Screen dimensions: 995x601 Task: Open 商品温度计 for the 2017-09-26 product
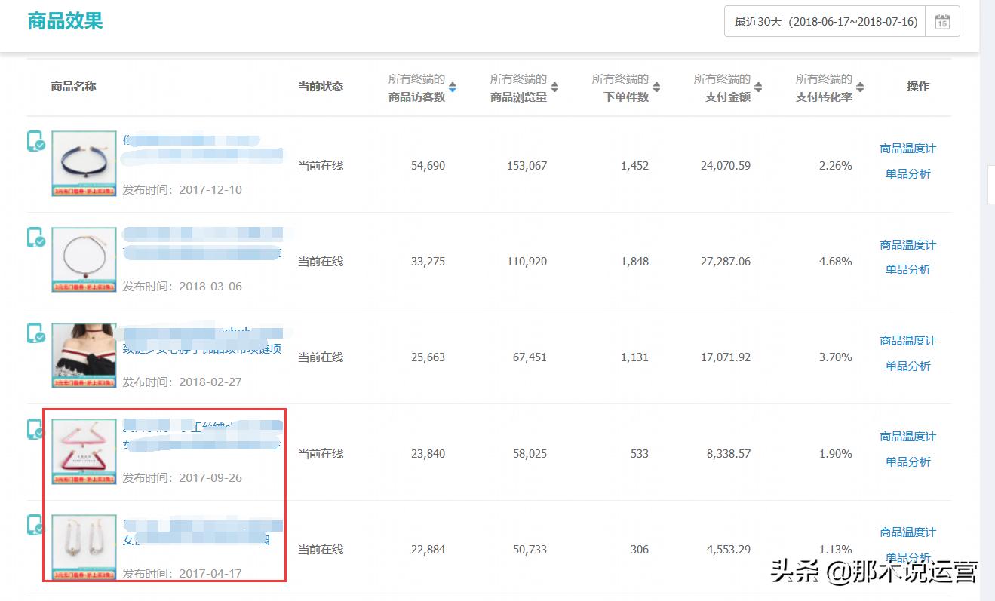pyautogui.click(x=907, y=436)
